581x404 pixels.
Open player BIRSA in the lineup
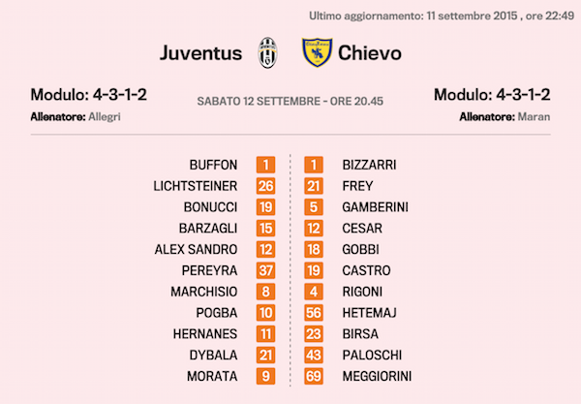coord(360,334)
